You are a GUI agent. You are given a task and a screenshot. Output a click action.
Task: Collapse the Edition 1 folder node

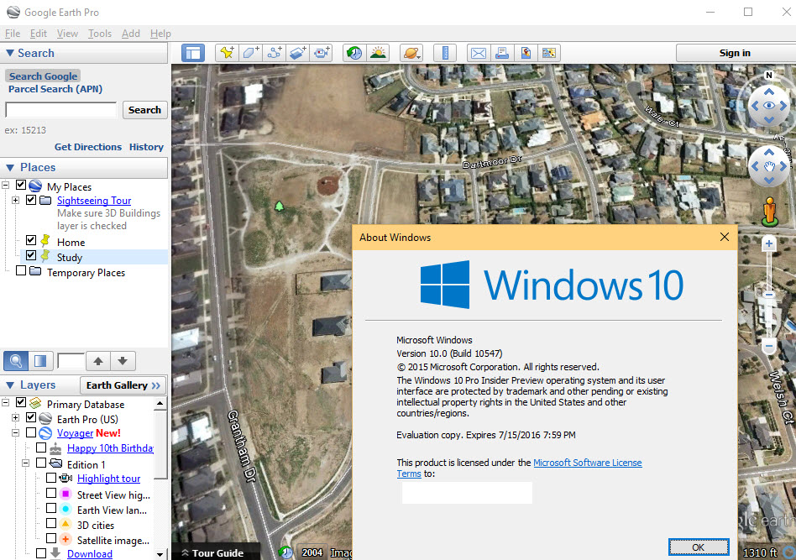(x=26, y=463)
